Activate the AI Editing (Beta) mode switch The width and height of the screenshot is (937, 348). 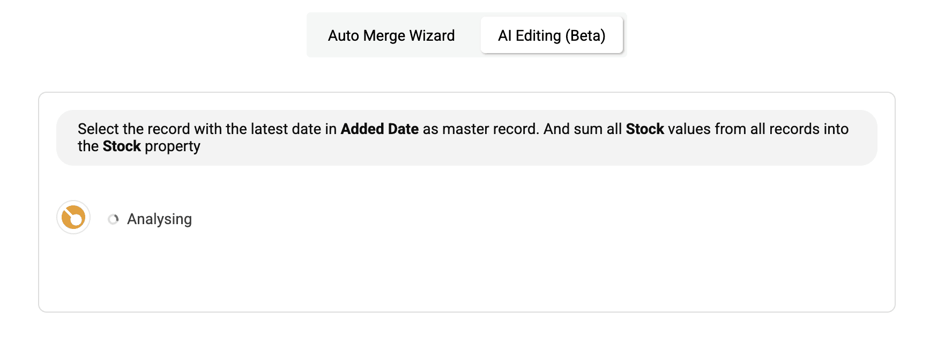click(x=552, y=35)
